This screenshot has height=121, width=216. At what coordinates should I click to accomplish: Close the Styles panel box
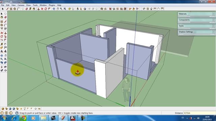pos(213,26)
